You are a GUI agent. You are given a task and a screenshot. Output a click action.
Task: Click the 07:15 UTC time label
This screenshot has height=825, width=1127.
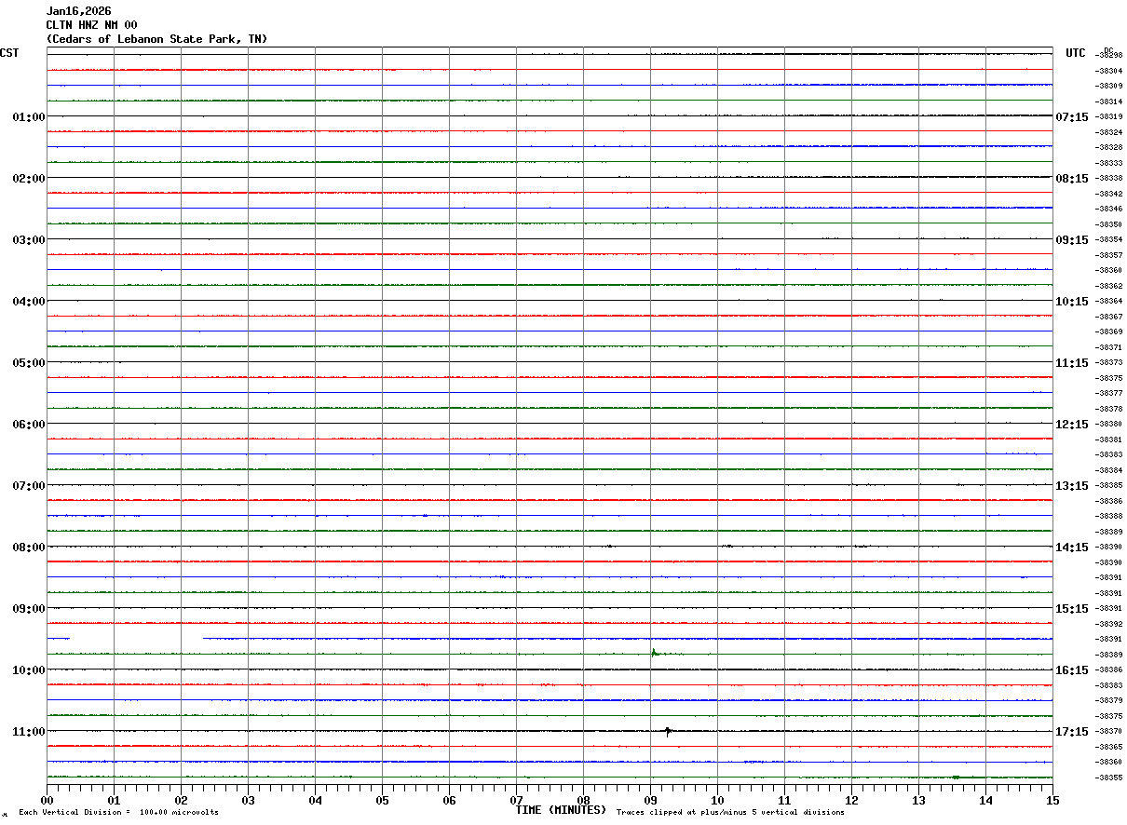coord(1072,117)
